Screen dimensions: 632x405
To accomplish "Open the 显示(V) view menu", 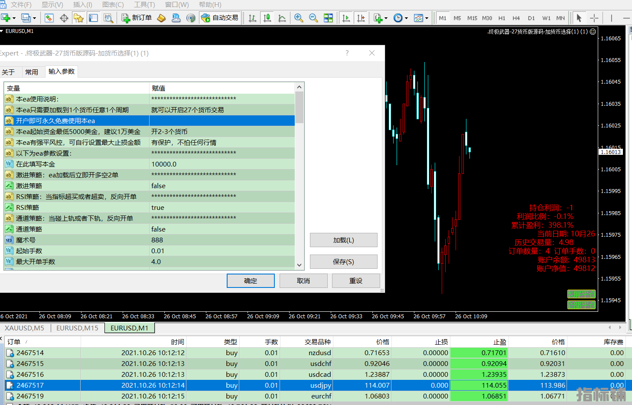I will (52, 4).
